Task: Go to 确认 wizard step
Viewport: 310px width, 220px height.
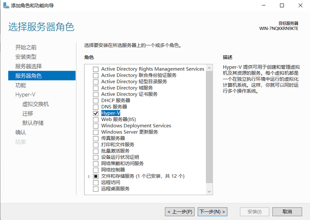Action: [x=21, y=132]
